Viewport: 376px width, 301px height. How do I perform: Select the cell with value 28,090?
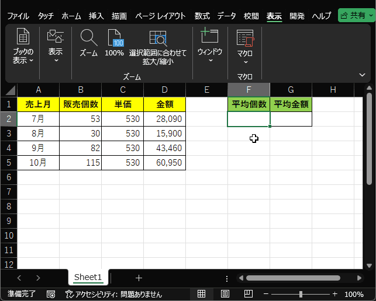tap(165, 119)
